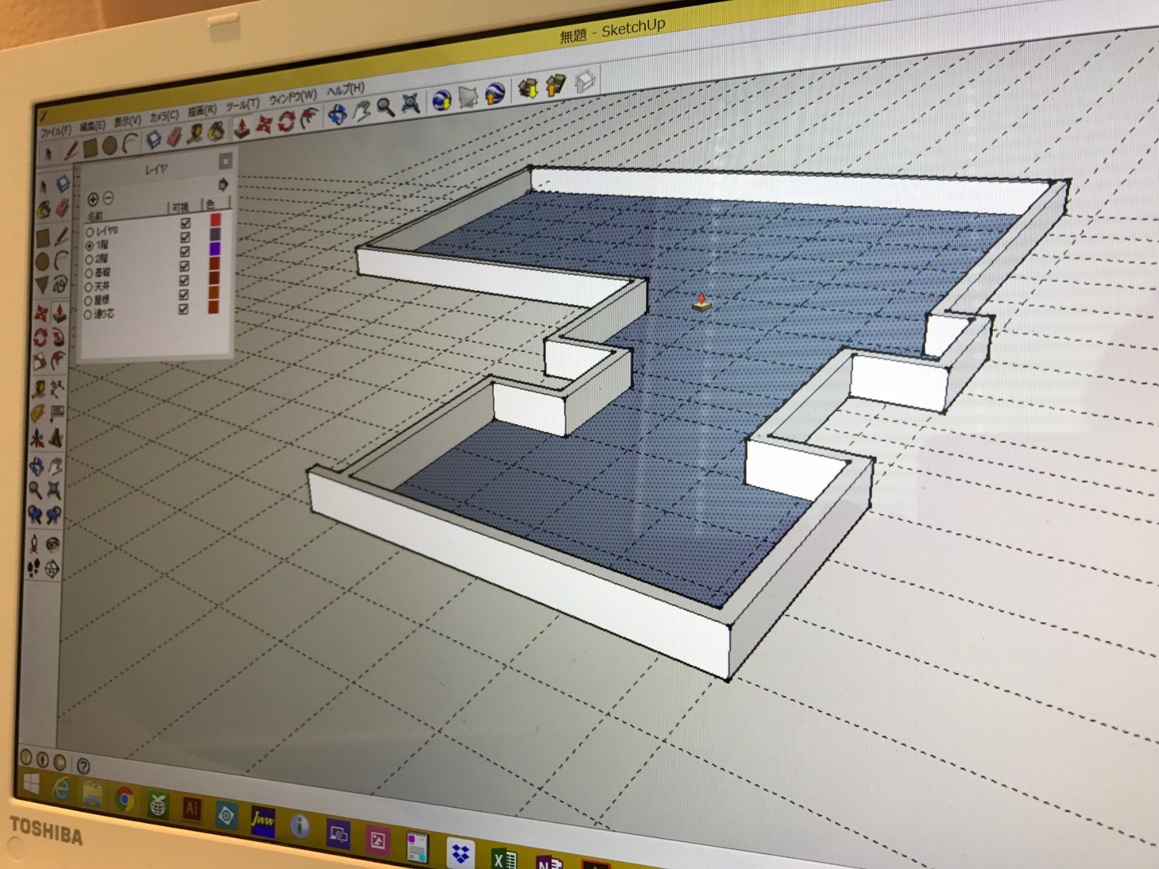1159x869 pixels.
Task: Open the ツール(T) menu
Action: (x=242, y=105)
